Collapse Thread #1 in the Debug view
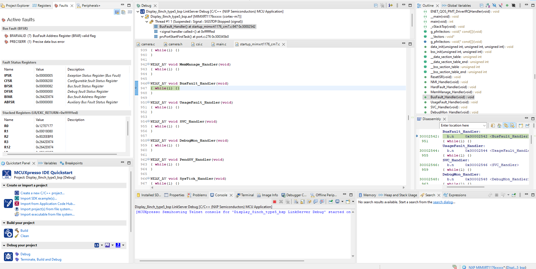This screenshot has height=269, width=536. pos(147,22)
